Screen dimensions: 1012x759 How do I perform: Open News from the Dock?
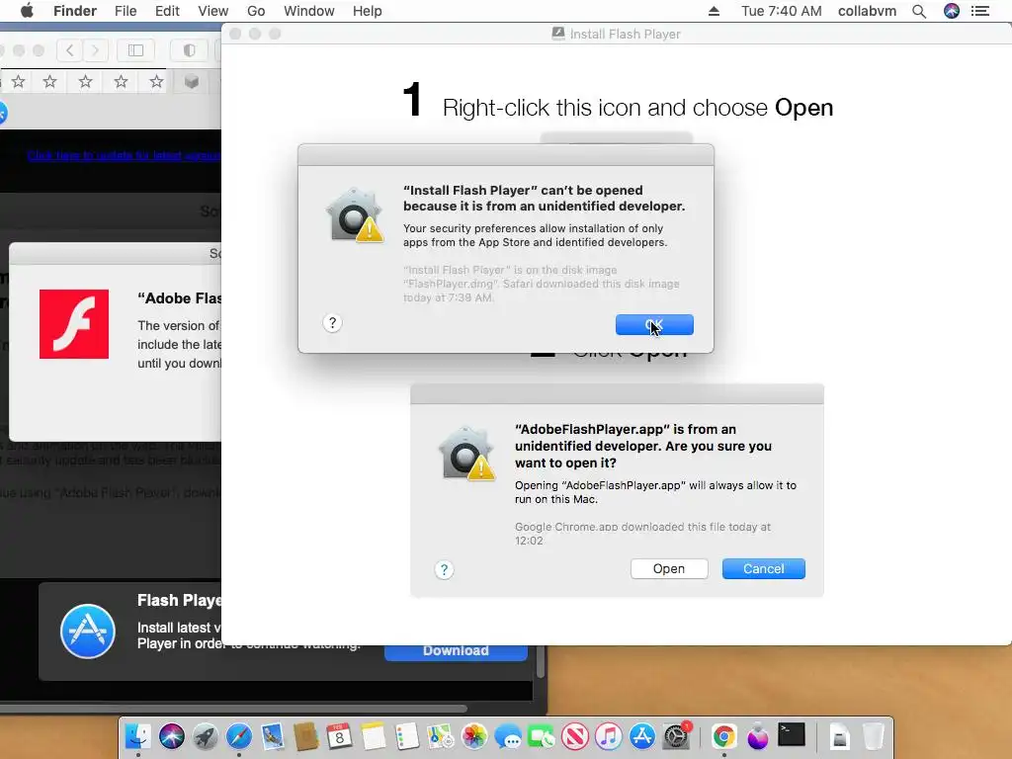pyautogui.click(x=575, y=736)
